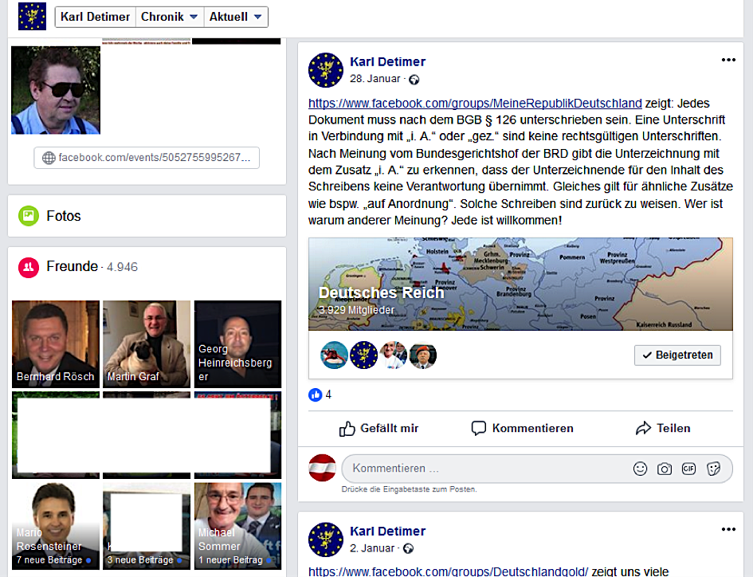Click the Kommentieren button
The width and height of the screenshot is (753, 577).
click(523, 428)
